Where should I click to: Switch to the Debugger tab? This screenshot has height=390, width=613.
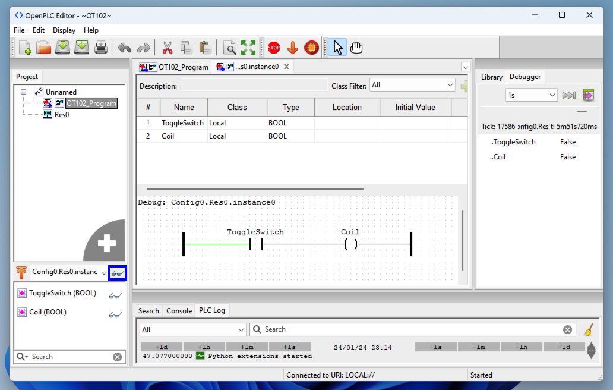(525, 77)
